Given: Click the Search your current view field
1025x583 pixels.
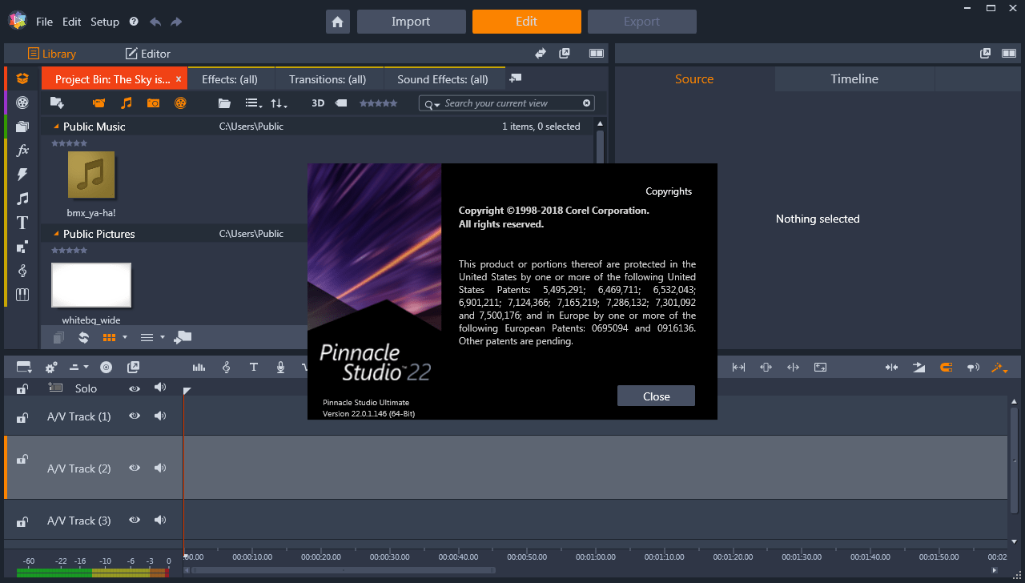Looking at the screenshot, I should [507, 103].
